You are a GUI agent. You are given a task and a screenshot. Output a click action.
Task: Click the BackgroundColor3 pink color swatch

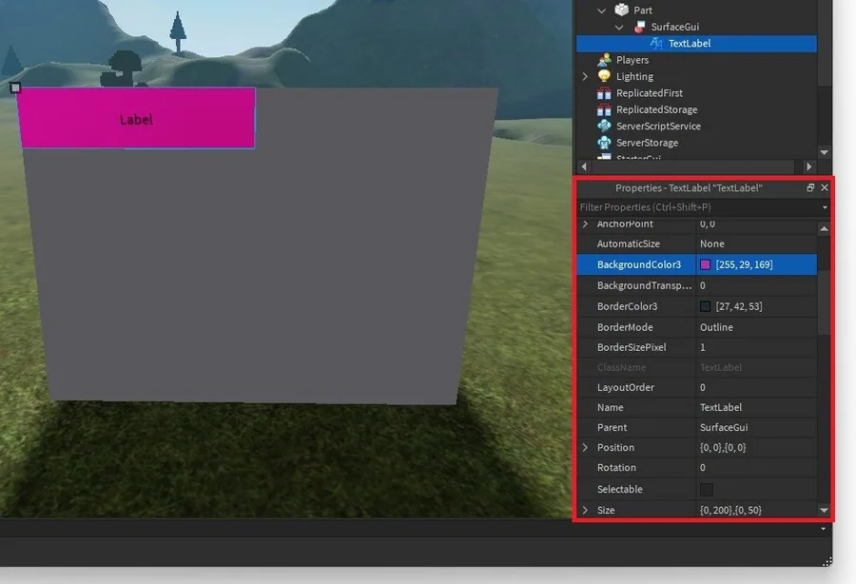706,264
